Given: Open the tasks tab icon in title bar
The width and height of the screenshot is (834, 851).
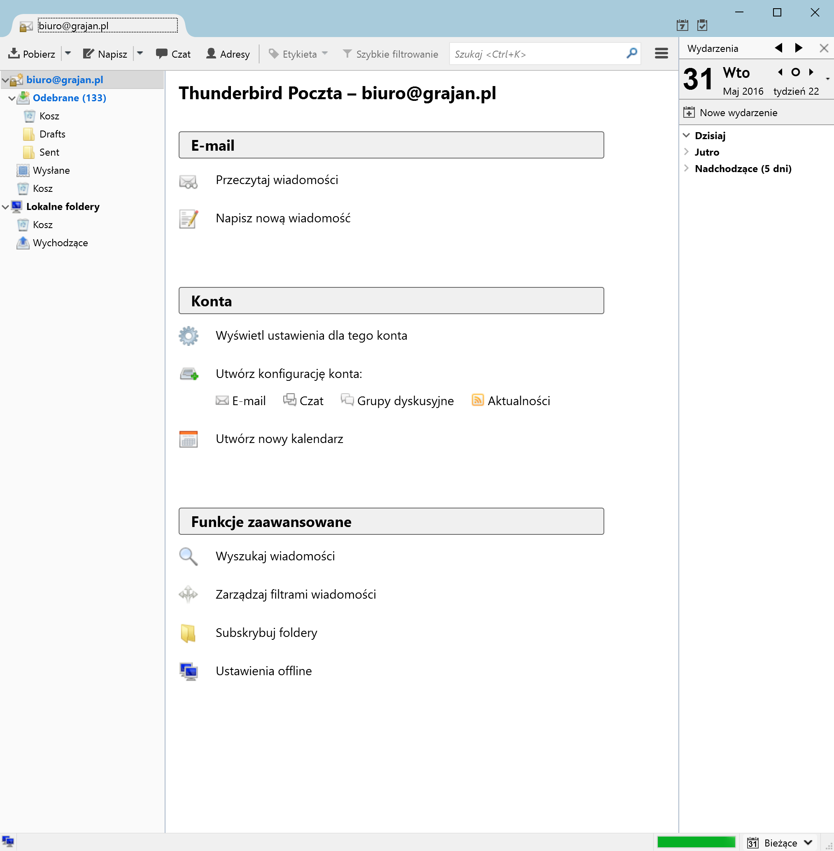Looking at the screenshot, I should 702,26.
